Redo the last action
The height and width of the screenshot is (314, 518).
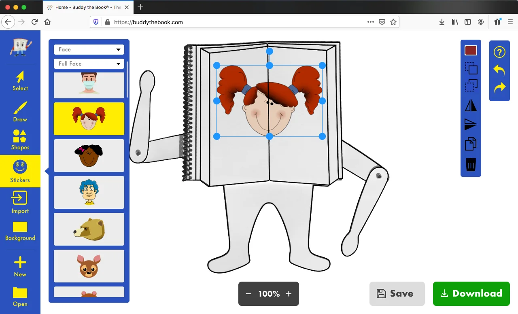pos(500,88)
